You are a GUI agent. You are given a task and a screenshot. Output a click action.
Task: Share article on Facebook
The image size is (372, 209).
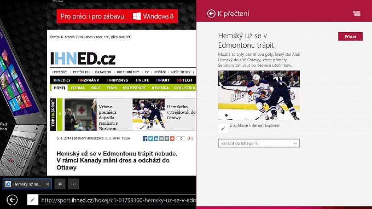pos(145,138)
